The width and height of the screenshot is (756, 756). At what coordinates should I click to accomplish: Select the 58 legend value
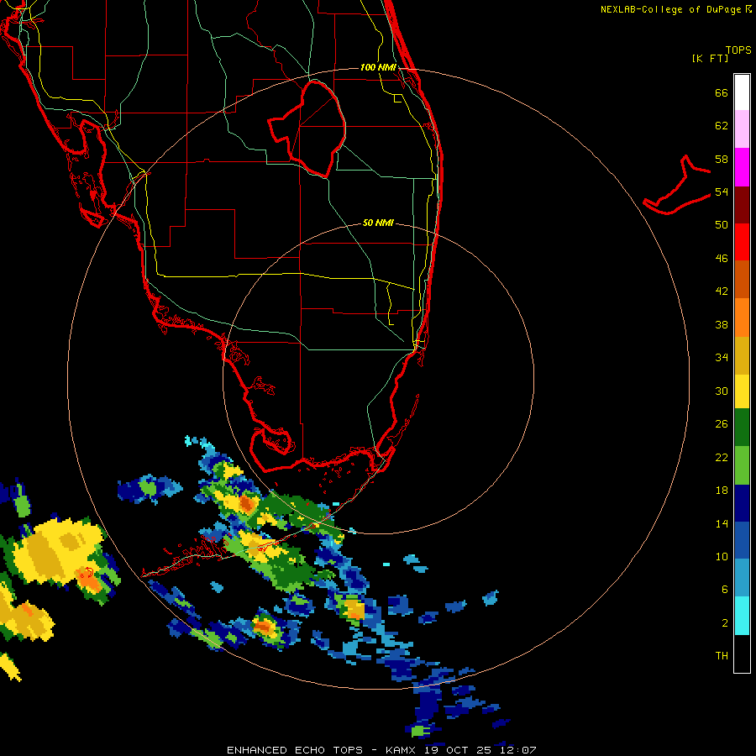(722, 159)
